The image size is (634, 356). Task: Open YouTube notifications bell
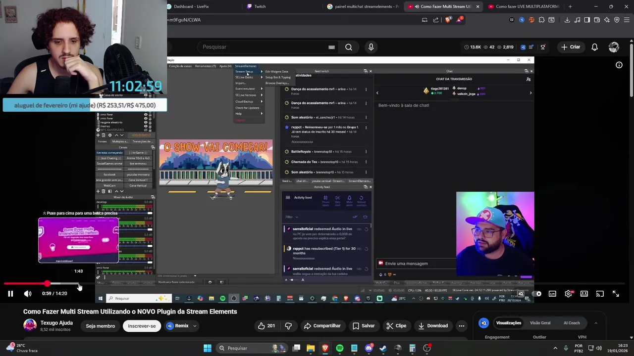[x=594, y=47]
